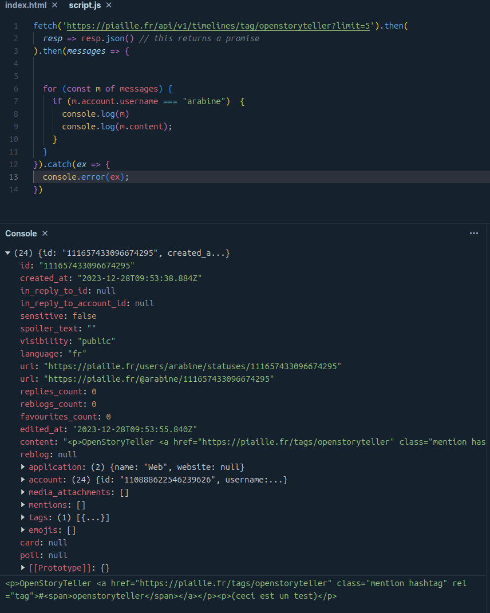
Task: Click the Console panel title
Action: pyautogui.click(x=21, y=234)
